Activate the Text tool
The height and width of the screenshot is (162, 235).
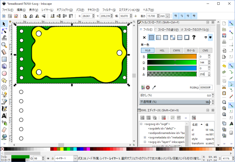4,116
